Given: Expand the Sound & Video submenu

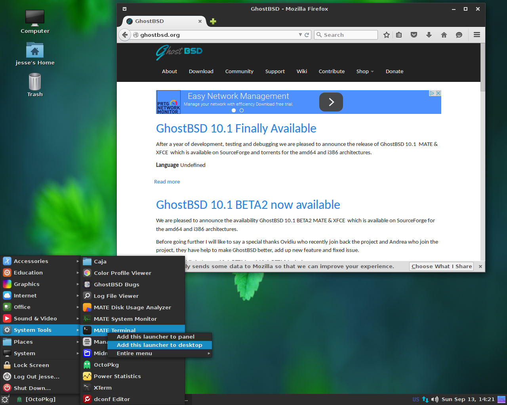Looking at the screenshot, I should (x=40, y=318).
